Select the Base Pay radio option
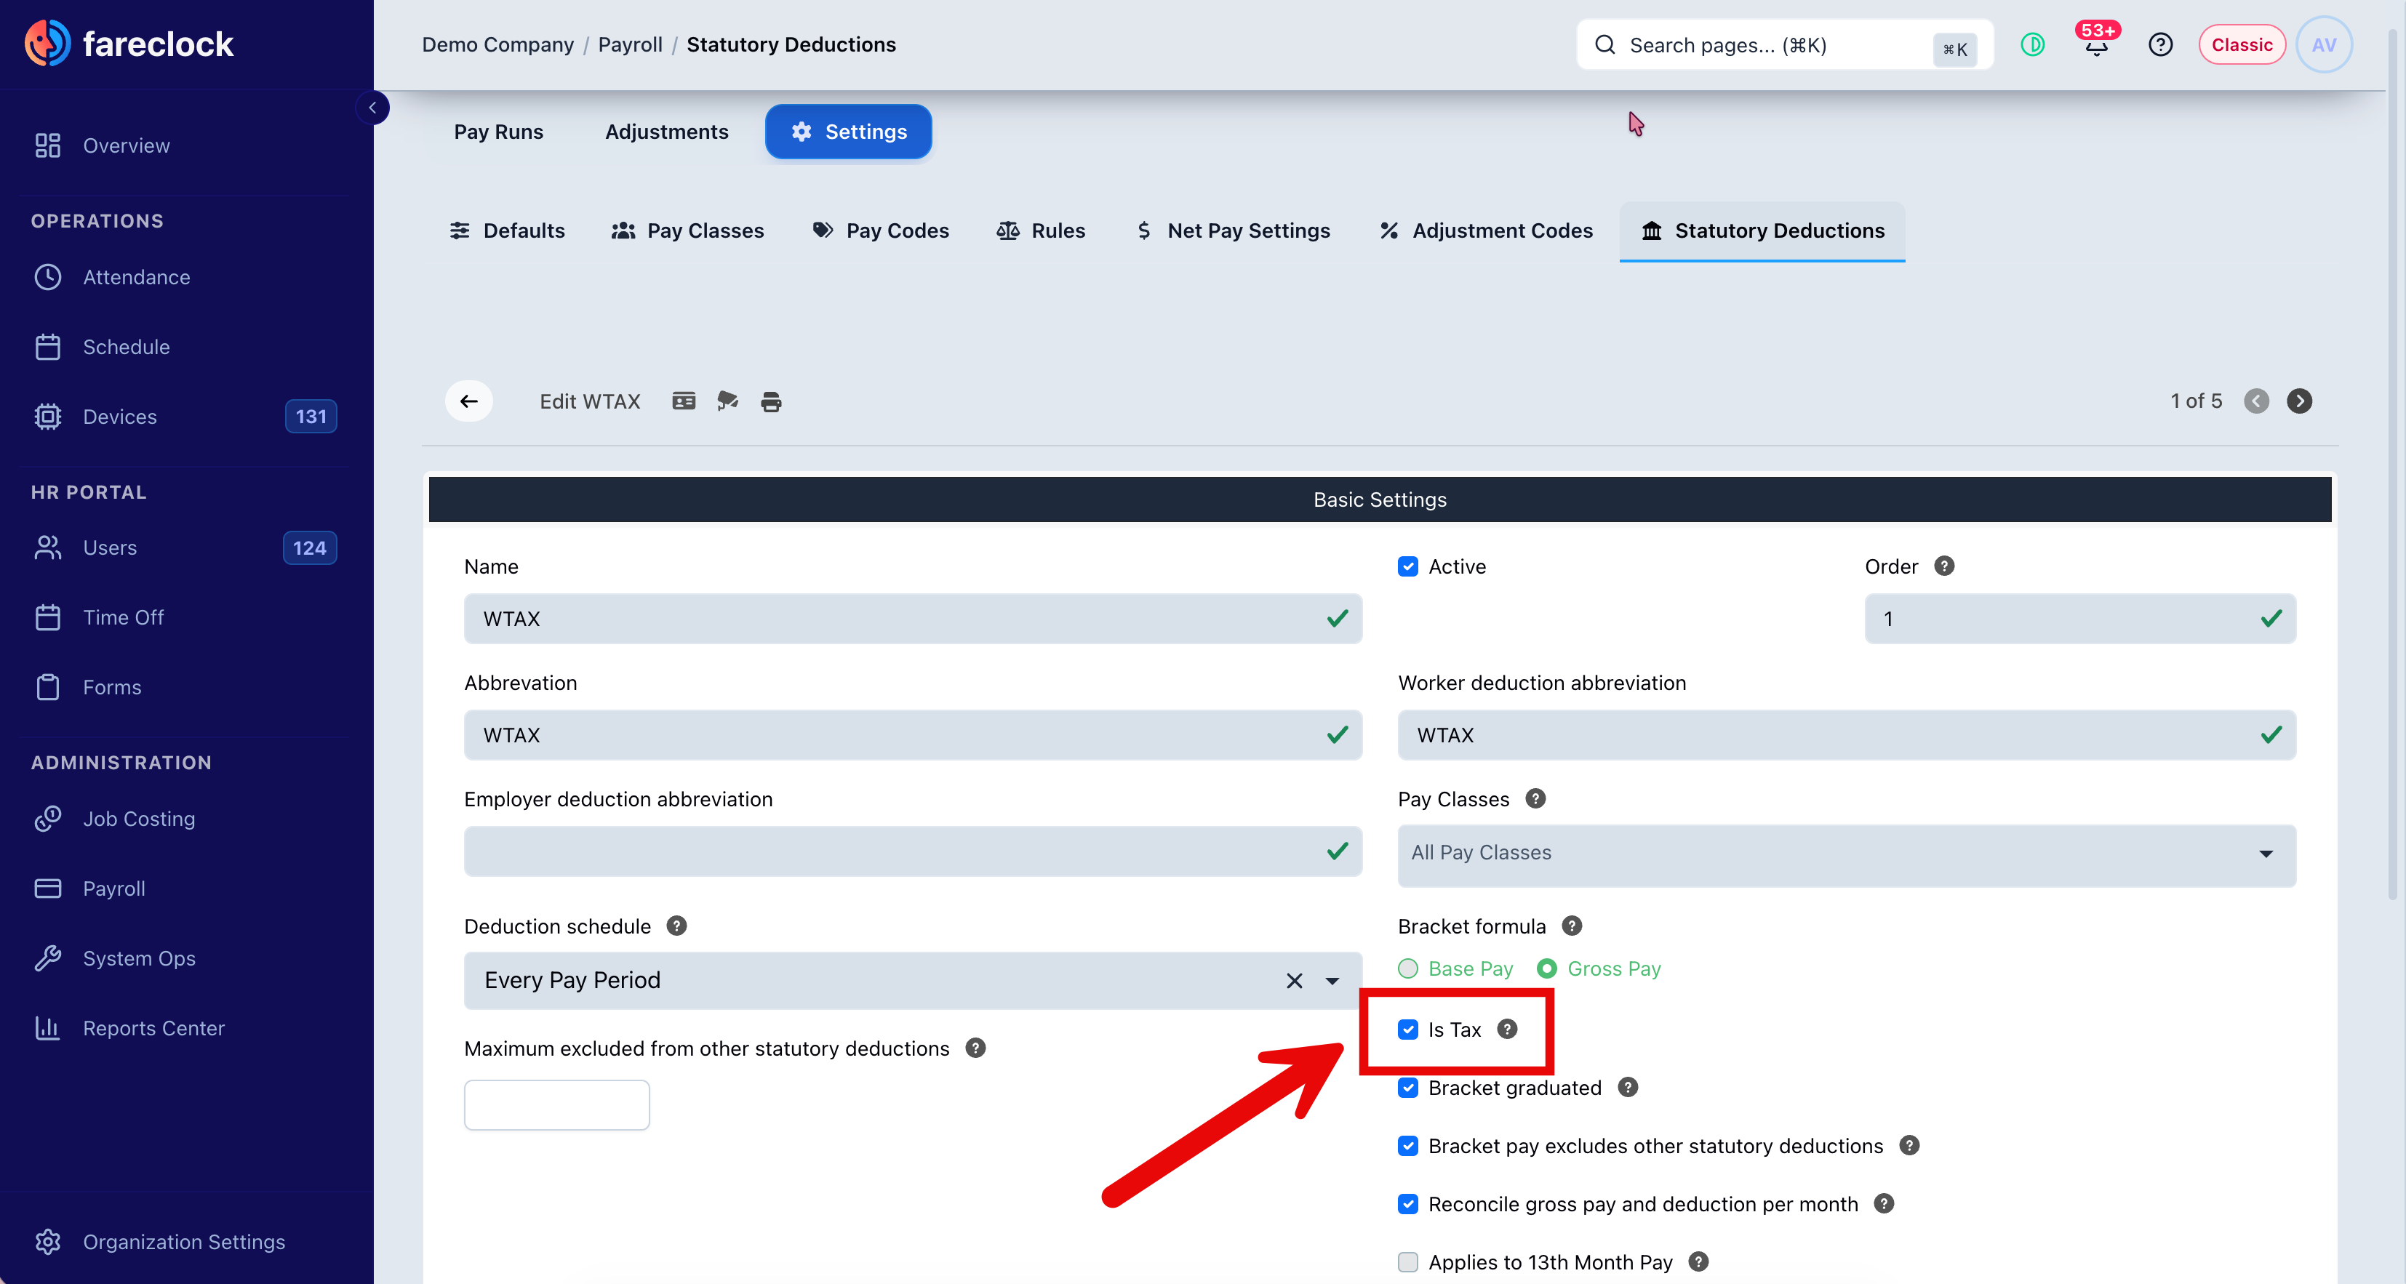The height and width of the screenshot is (1284, 2406). pyautogui.click(x=1407, y=969)
